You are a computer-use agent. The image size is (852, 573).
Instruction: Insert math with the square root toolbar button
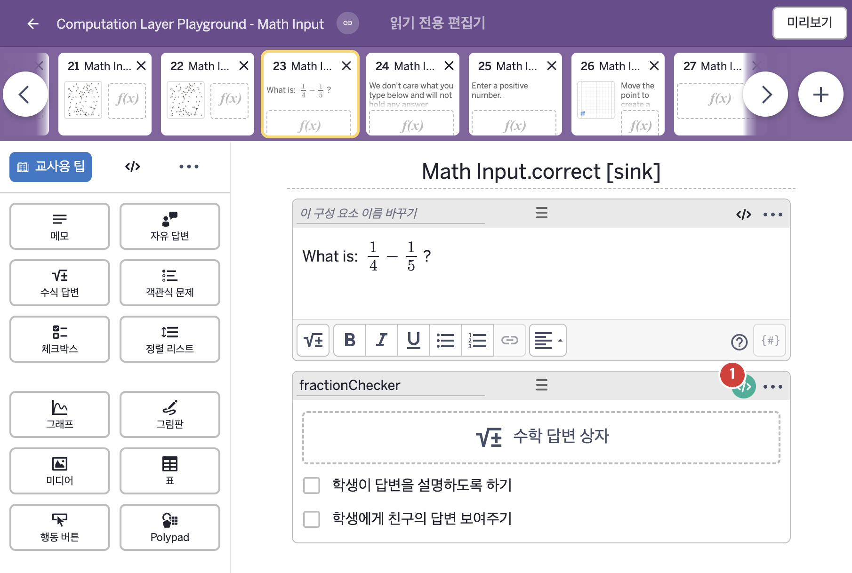point(313,340)
